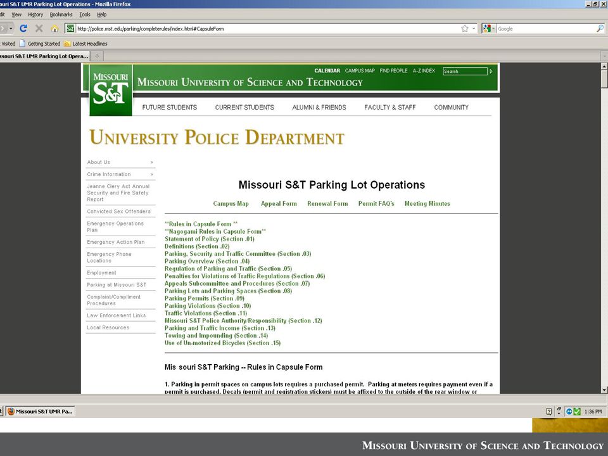Image resolution: width=608 pixels, height=456 pixels.
Task: Open the Permit FAQ's link
Action: [376, 203]
